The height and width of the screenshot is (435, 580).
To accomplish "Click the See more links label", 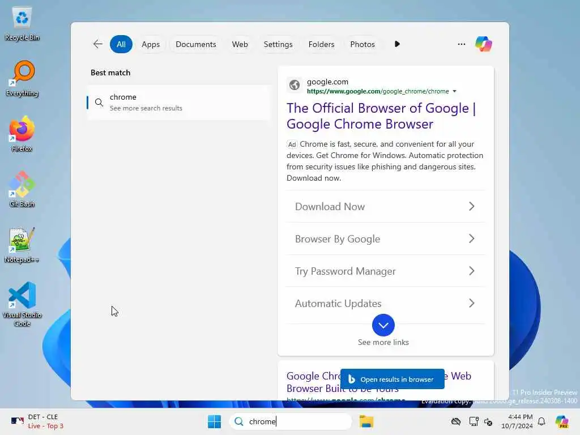I will point(383,342).
